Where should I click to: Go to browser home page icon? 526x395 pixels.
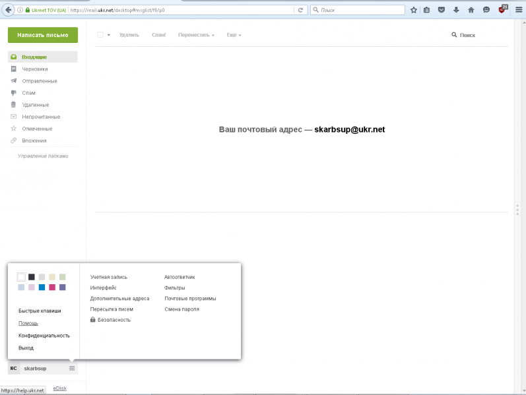(x=471, y=10)
